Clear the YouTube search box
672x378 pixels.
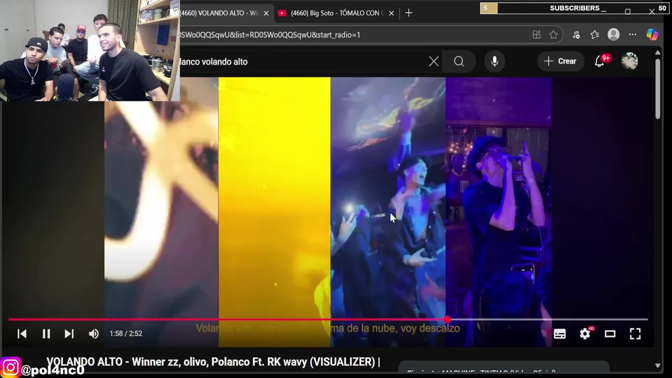(434, 61)
